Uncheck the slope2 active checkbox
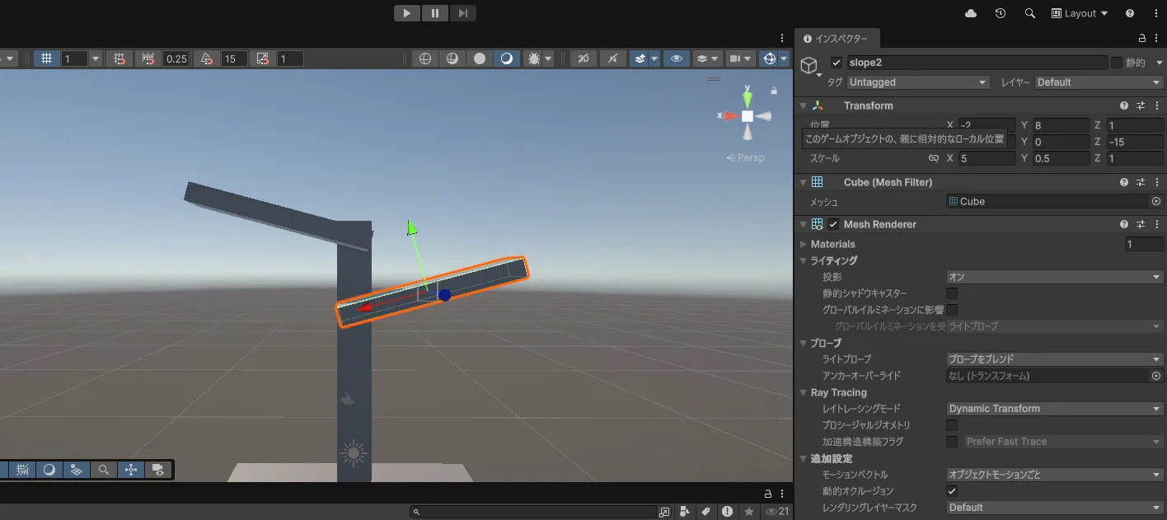The height and width of the screenshot is (520, 1167). click(x=837, y=63)
